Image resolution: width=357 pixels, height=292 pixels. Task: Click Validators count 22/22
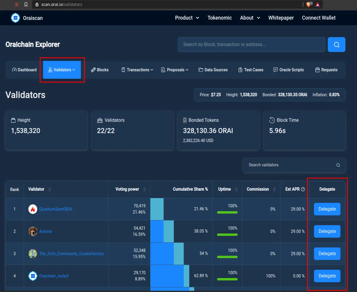106,131
